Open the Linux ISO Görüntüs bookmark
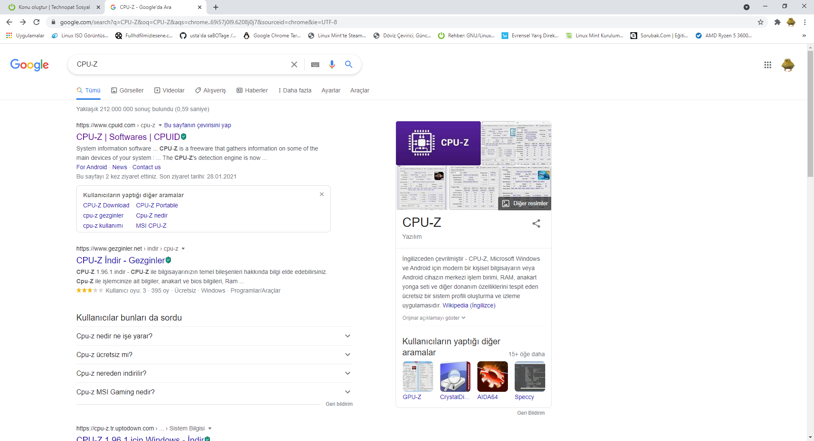 (x=80, y=36)
